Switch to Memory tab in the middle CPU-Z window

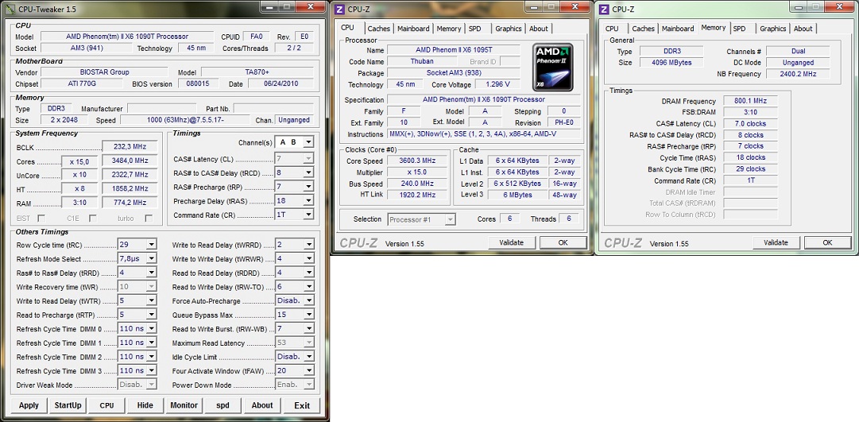(x=449, y=29)
